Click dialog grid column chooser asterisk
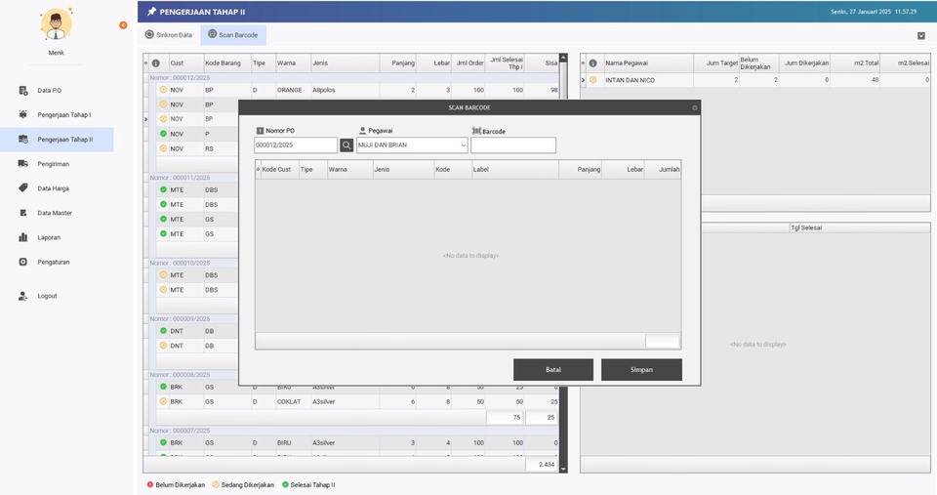The height and width of the screenshot is (495, 937). [258, 169]
